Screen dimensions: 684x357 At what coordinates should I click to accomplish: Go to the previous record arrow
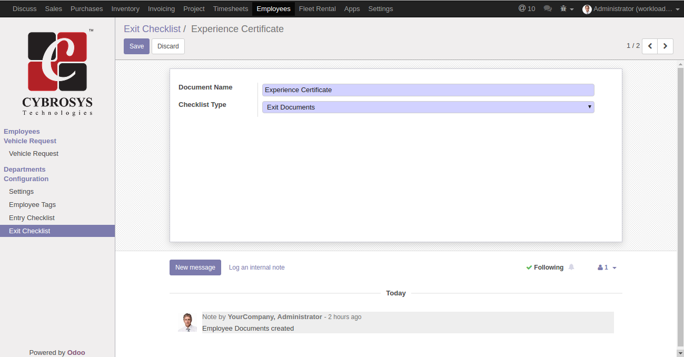pos(650,46)
